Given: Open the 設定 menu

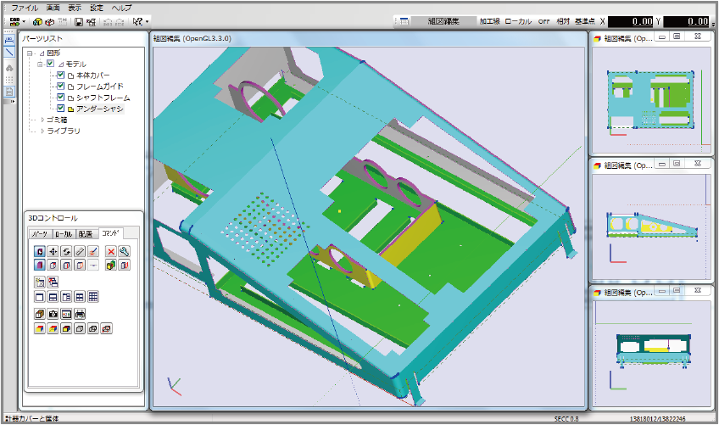Looking at the screenshot, I should 97,8.
